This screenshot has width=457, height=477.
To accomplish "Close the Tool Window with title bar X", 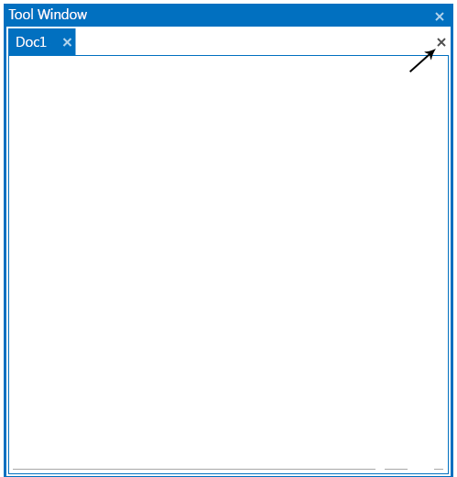I will pos(440,17).
